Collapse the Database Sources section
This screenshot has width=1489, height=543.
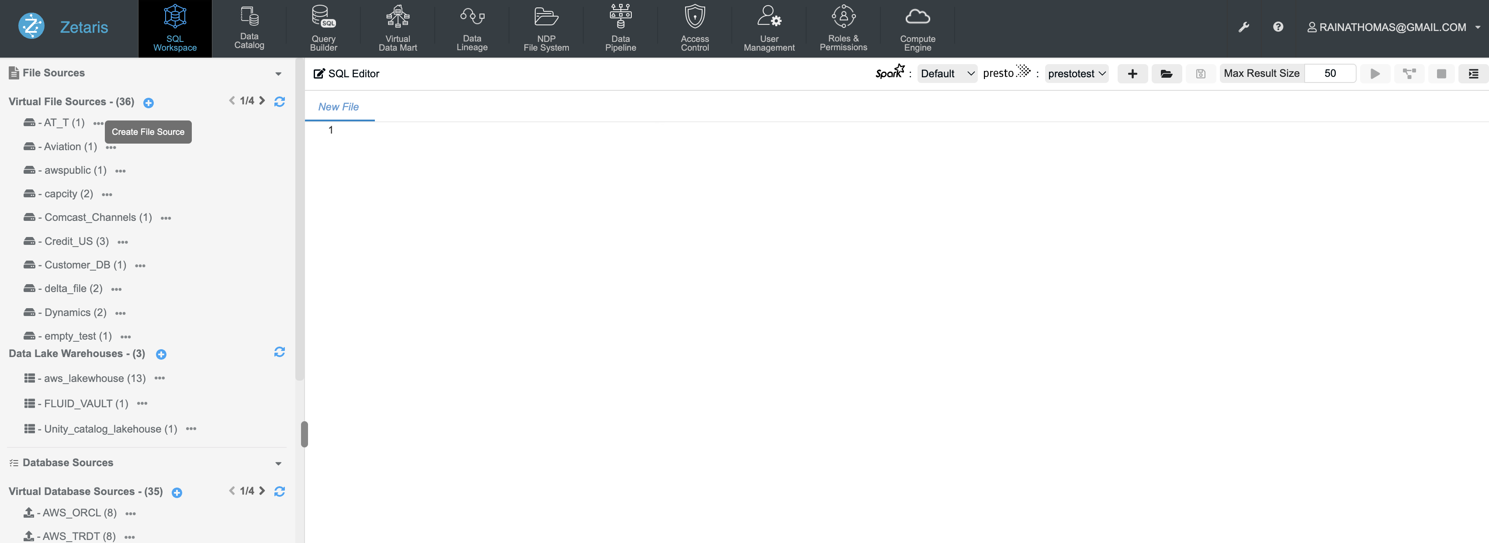coord(278,464)
